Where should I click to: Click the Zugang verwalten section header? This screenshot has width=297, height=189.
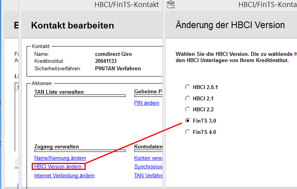click(56, 146)
